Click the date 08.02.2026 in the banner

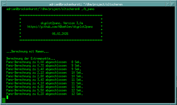coord(60,34)
